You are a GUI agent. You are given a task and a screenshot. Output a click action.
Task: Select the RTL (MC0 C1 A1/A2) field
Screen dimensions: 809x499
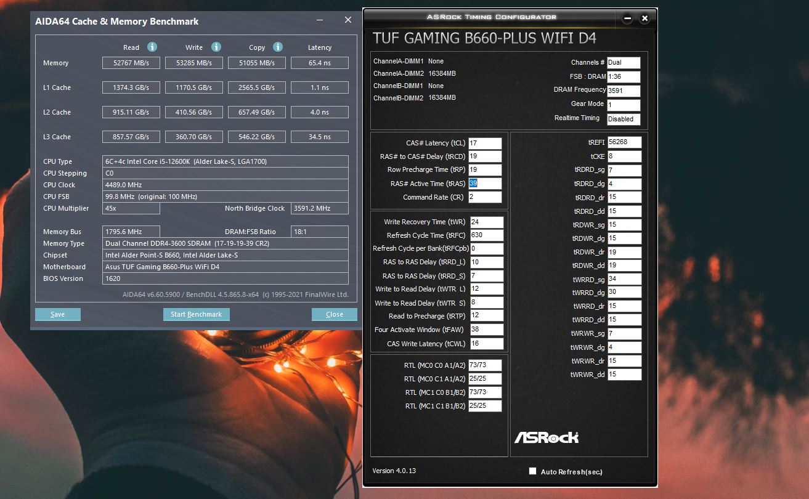[x=485, y=379]
